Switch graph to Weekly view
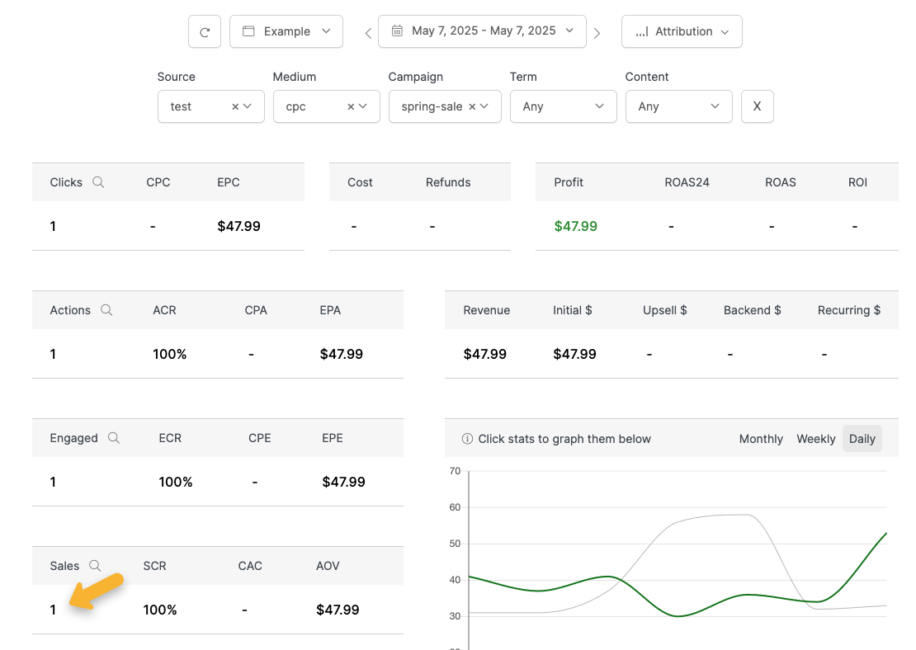This screenshot has width=916, height=650. click(x=815, y=439)
